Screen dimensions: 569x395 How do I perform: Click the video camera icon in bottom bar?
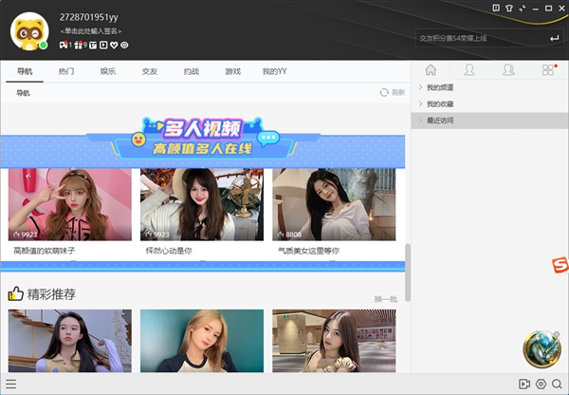524,385
